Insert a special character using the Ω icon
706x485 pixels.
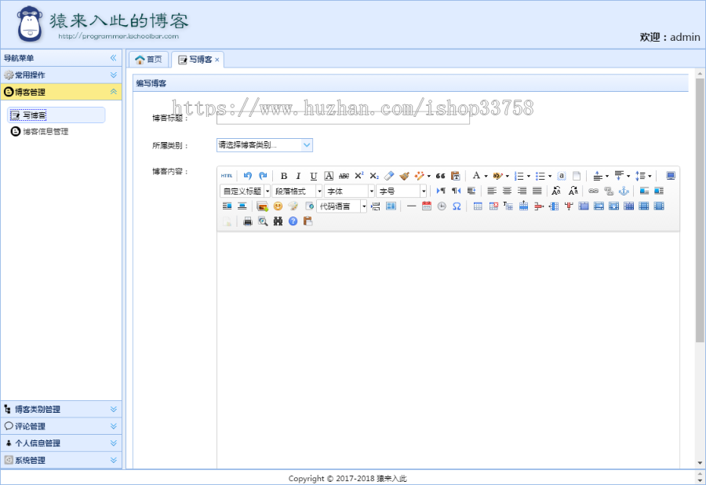(x=457, y=206)
